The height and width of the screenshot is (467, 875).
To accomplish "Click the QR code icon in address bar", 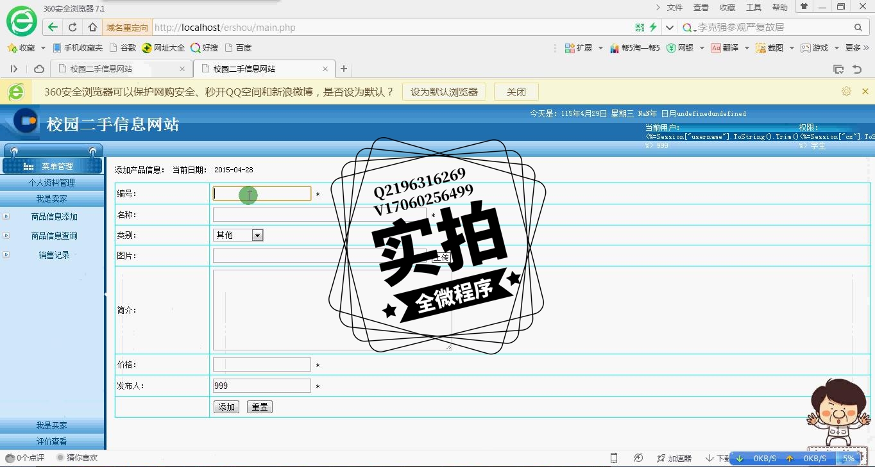I will pyautogui.click(x=640, y=28).
